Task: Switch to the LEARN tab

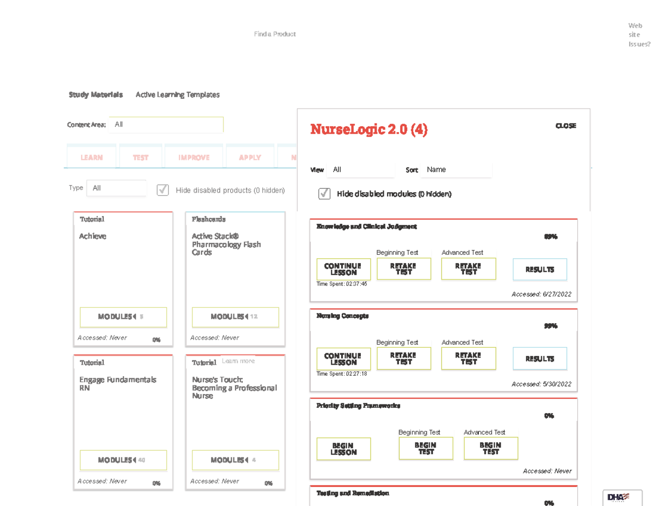Action: 91,157
